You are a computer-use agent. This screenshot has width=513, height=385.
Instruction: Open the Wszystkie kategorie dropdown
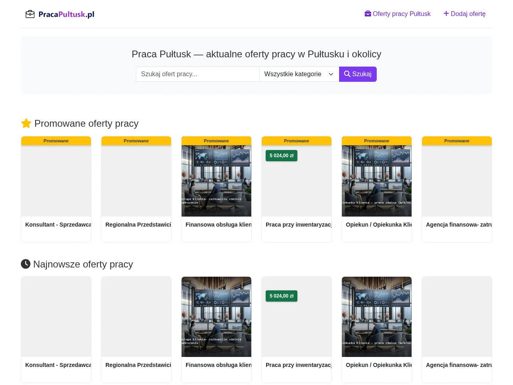coord(299,74)
